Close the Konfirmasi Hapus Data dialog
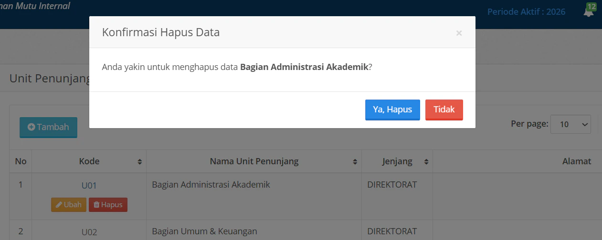 (x=459, y=33)
